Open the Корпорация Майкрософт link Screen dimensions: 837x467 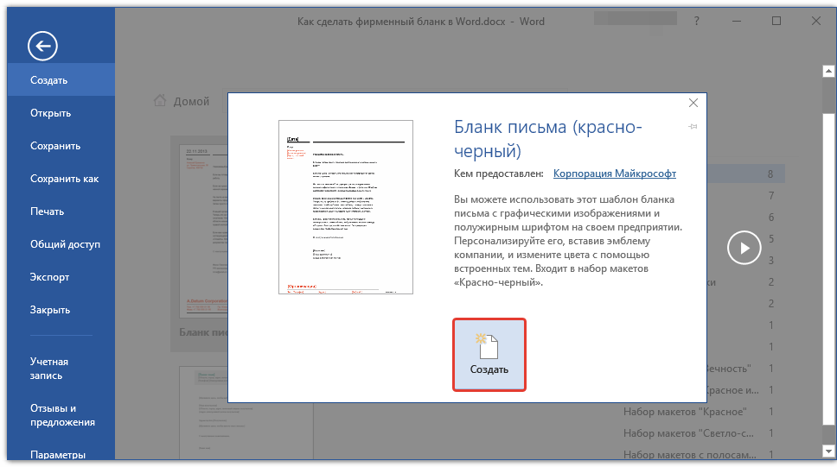(614, 174)
